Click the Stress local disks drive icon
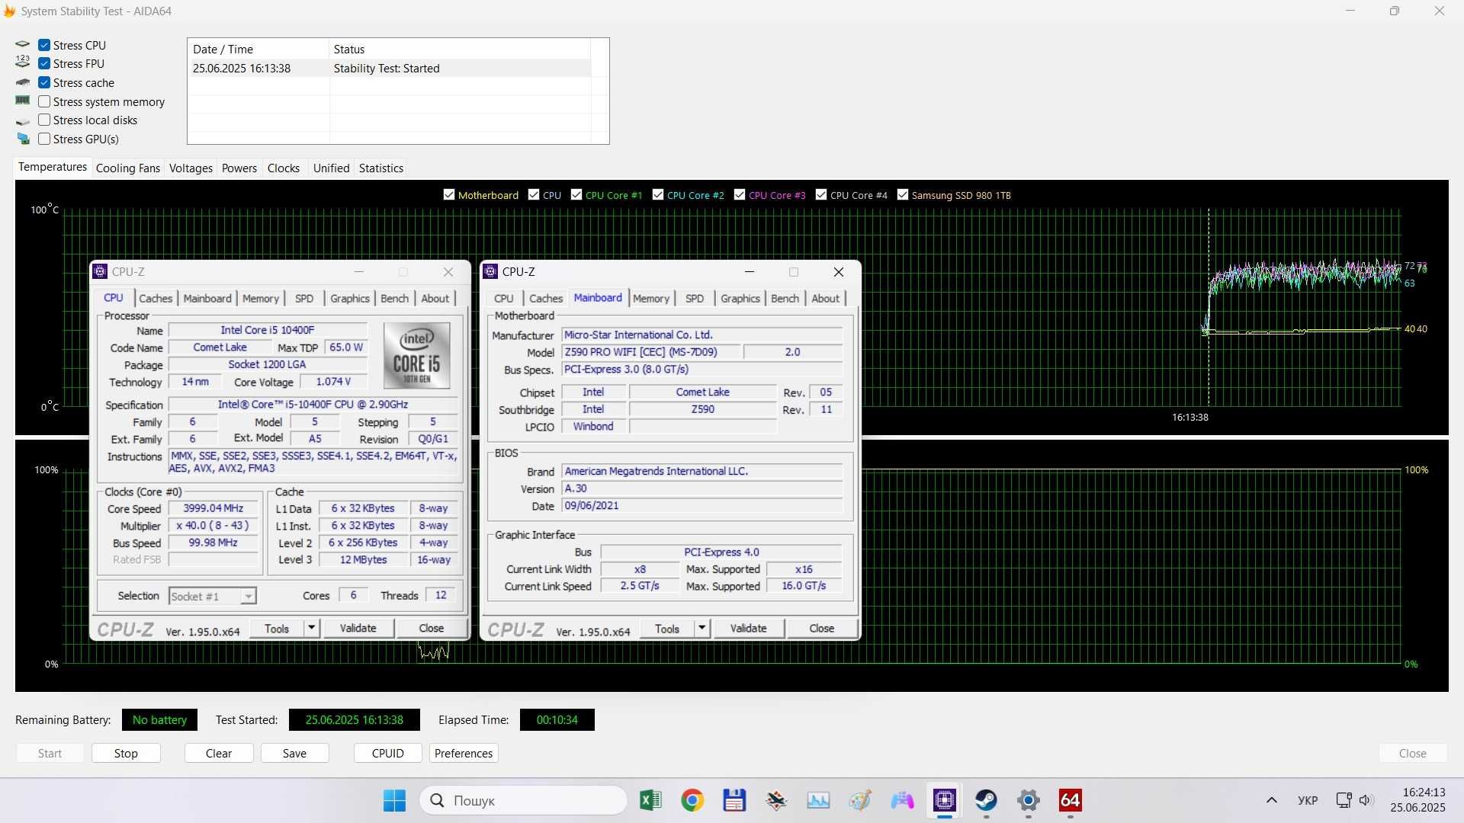The image size is (1464, 823). pos(23,120)
